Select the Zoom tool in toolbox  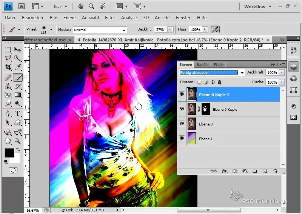18,141
